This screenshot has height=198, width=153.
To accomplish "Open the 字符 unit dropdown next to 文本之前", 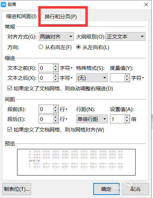I will coord(66,68).
